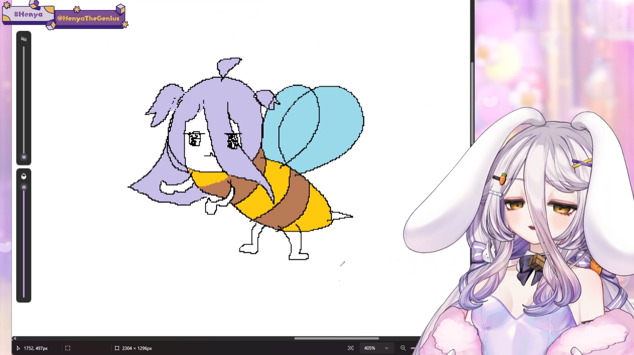Click the horizontal scrollbar thumb
Image resolution: width=634 pixels, height=355 pixels.
(336, 338)
